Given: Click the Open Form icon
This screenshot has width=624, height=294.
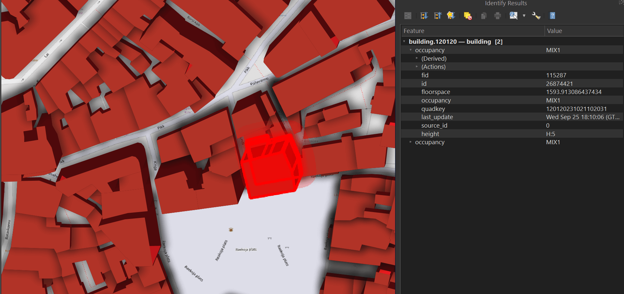Looking at the screenshot, I should 408,16.
